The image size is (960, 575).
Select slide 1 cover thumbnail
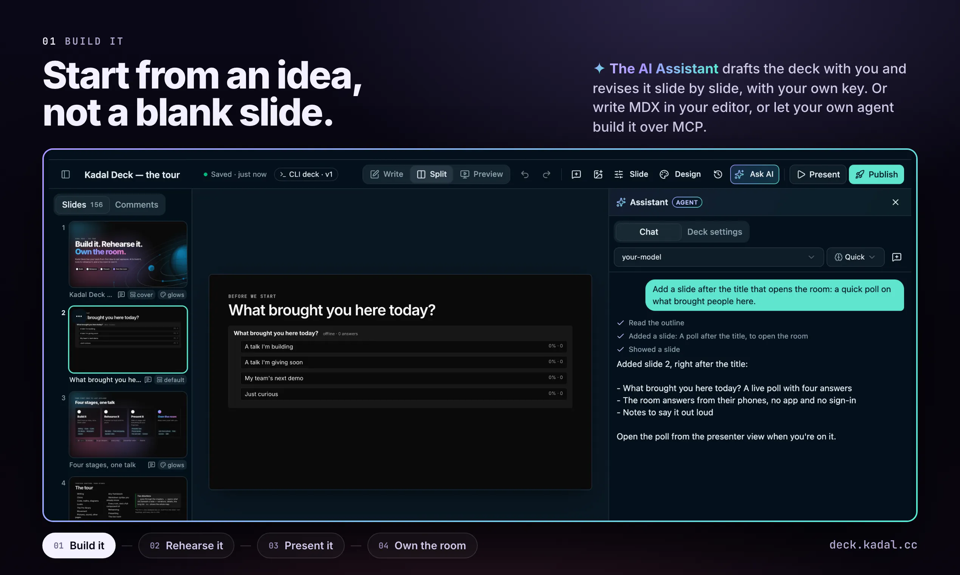pyautogui.click(x=128, y=254)
